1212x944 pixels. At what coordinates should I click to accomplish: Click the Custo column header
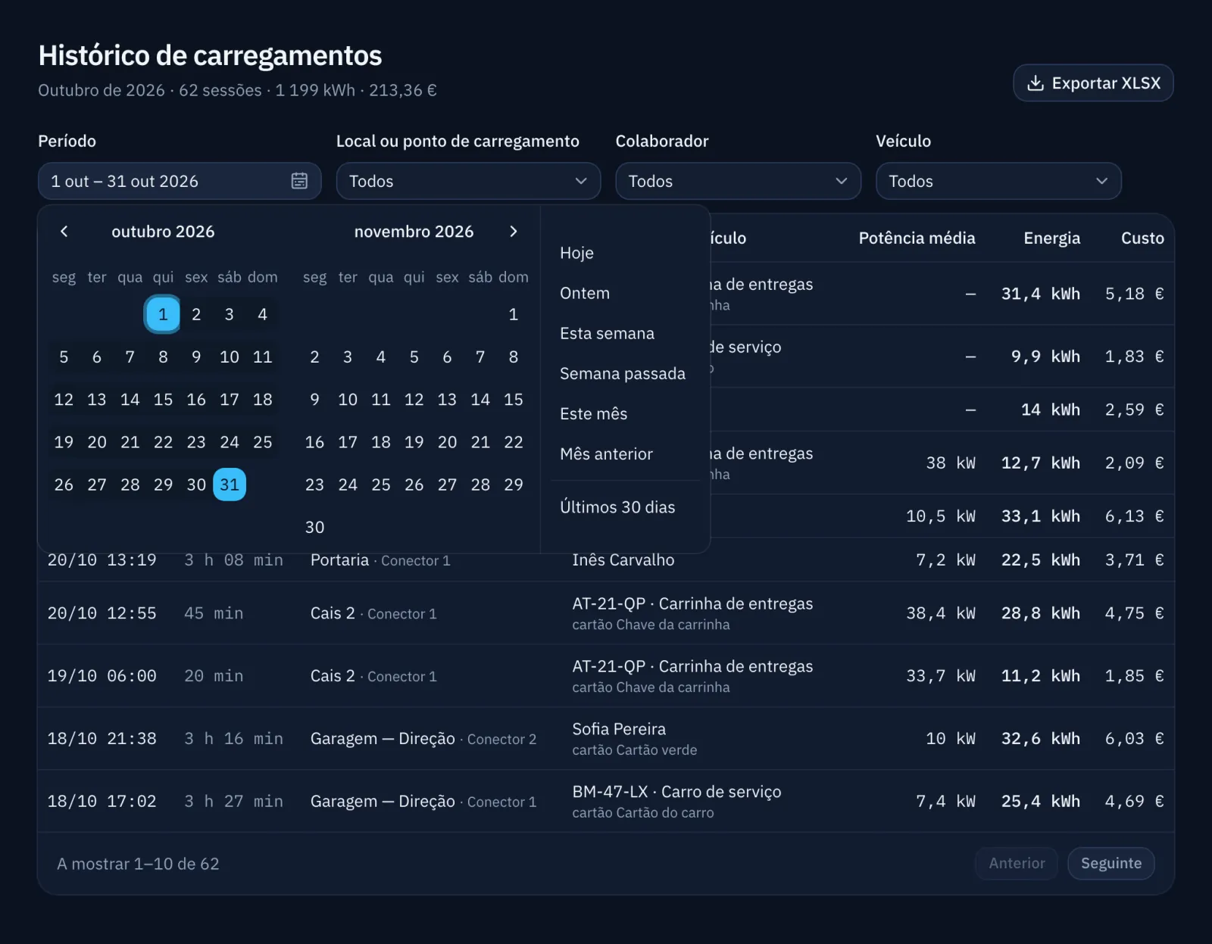(x=1142, y=238)
